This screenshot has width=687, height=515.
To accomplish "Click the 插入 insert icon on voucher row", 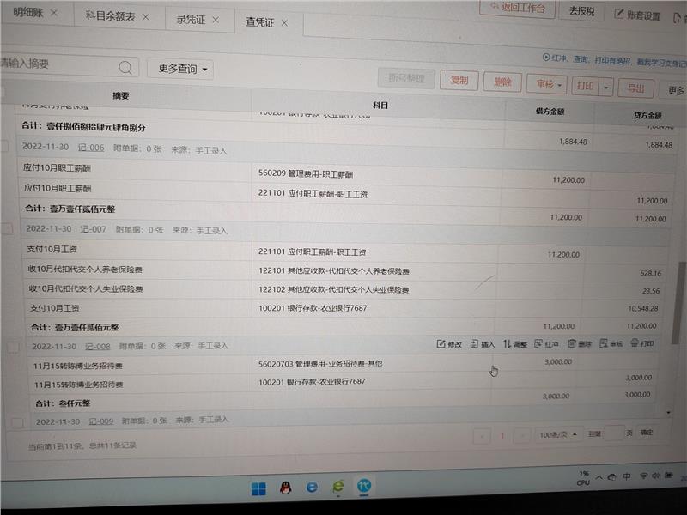I will coord(474,344).
